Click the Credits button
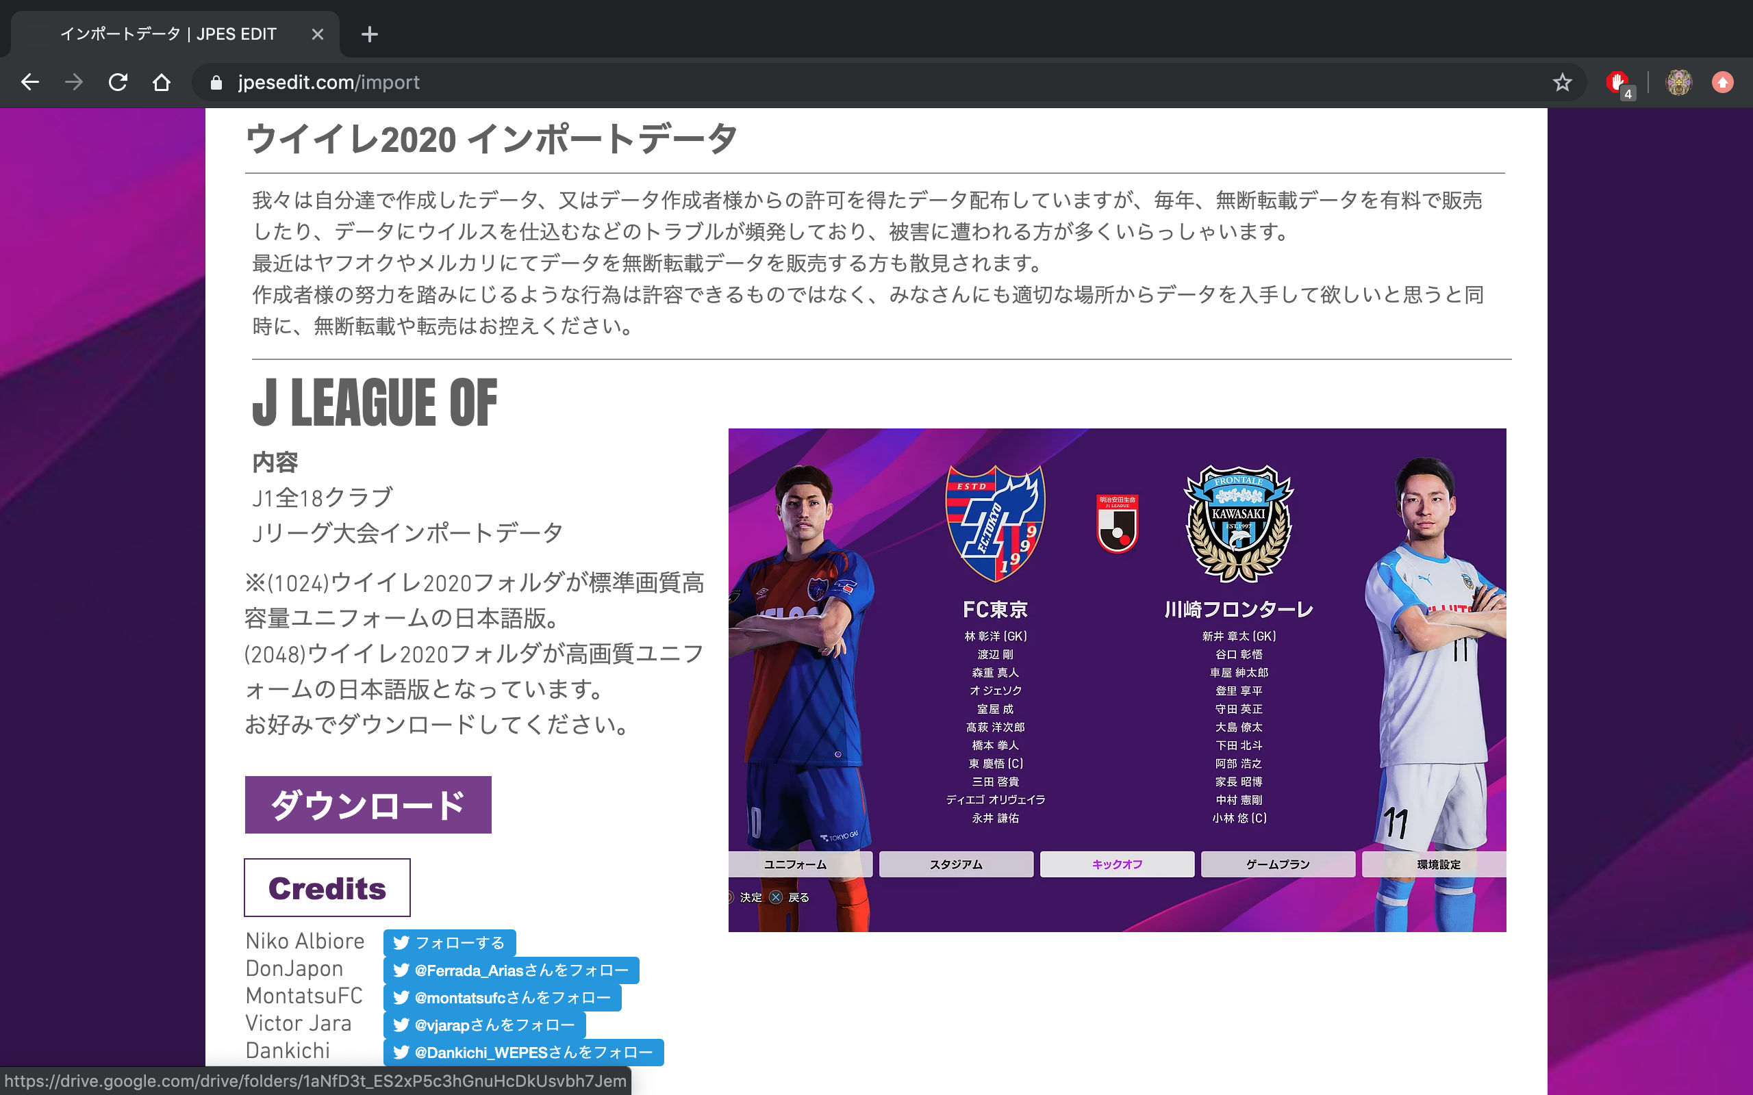Image resolution: width=1753 pixels, height=1095 pixels. coord(329,888)
